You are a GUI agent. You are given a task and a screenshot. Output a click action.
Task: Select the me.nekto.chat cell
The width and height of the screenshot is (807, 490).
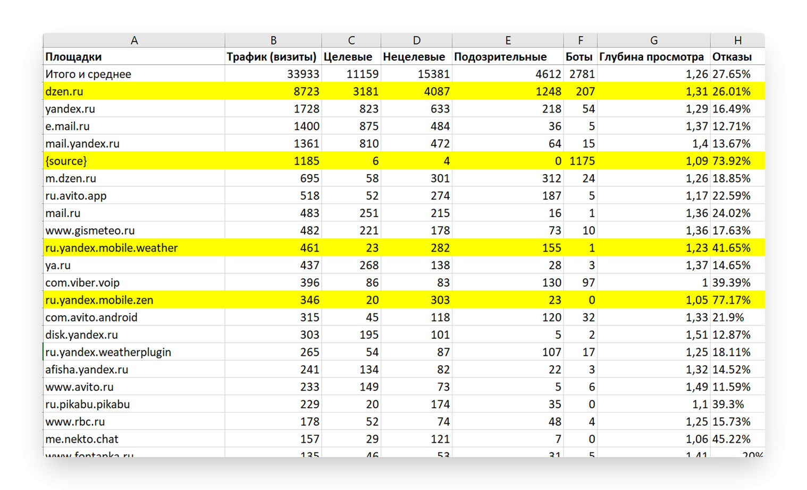tap(134, 439)
